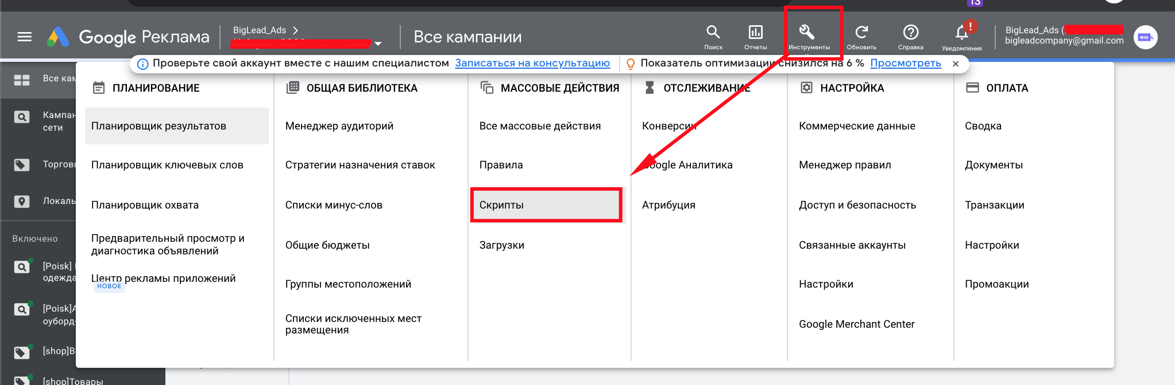This screenshot has height=385, width=1175.
Task: Open Скрипты menu item
Action: pos(546,205)
